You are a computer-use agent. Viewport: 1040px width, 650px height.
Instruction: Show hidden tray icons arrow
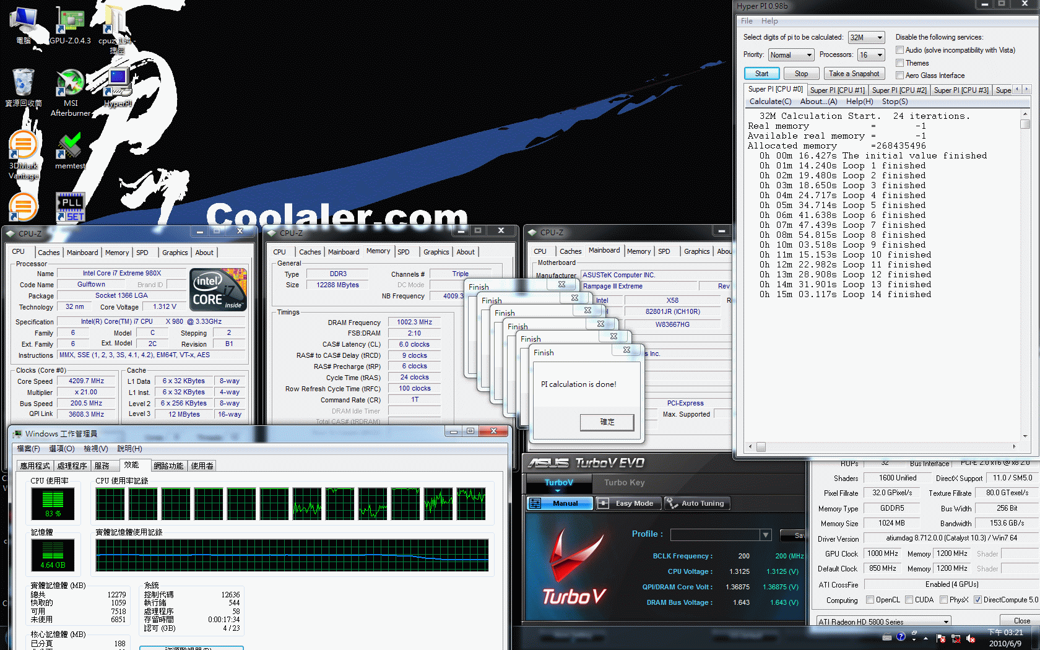click(926, 638)
